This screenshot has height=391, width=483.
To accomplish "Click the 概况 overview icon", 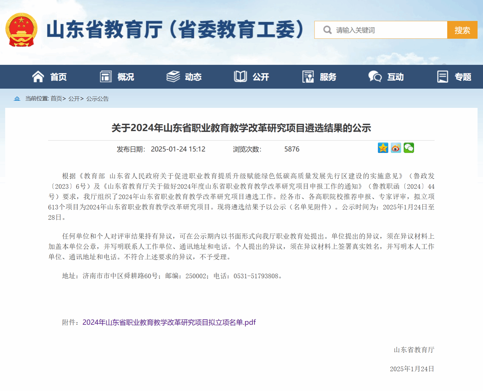I will (x=106, y=77).
